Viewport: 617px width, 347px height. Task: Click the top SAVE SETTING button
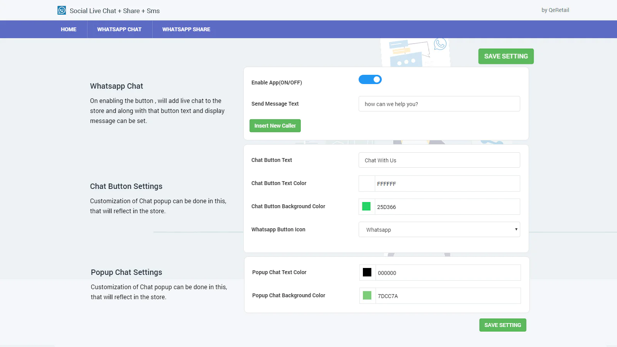(x=506, y=56)
